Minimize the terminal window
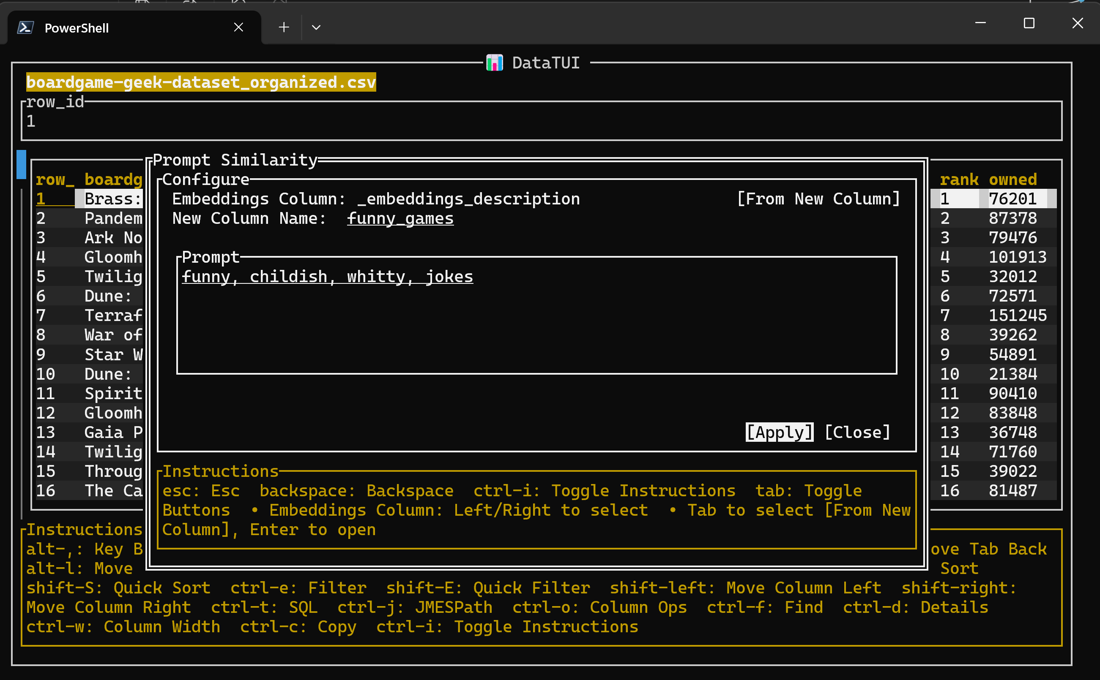 (980, 23)
